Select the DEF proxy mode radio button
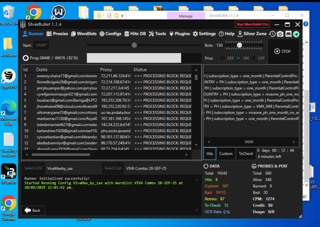 coord(223,58)
